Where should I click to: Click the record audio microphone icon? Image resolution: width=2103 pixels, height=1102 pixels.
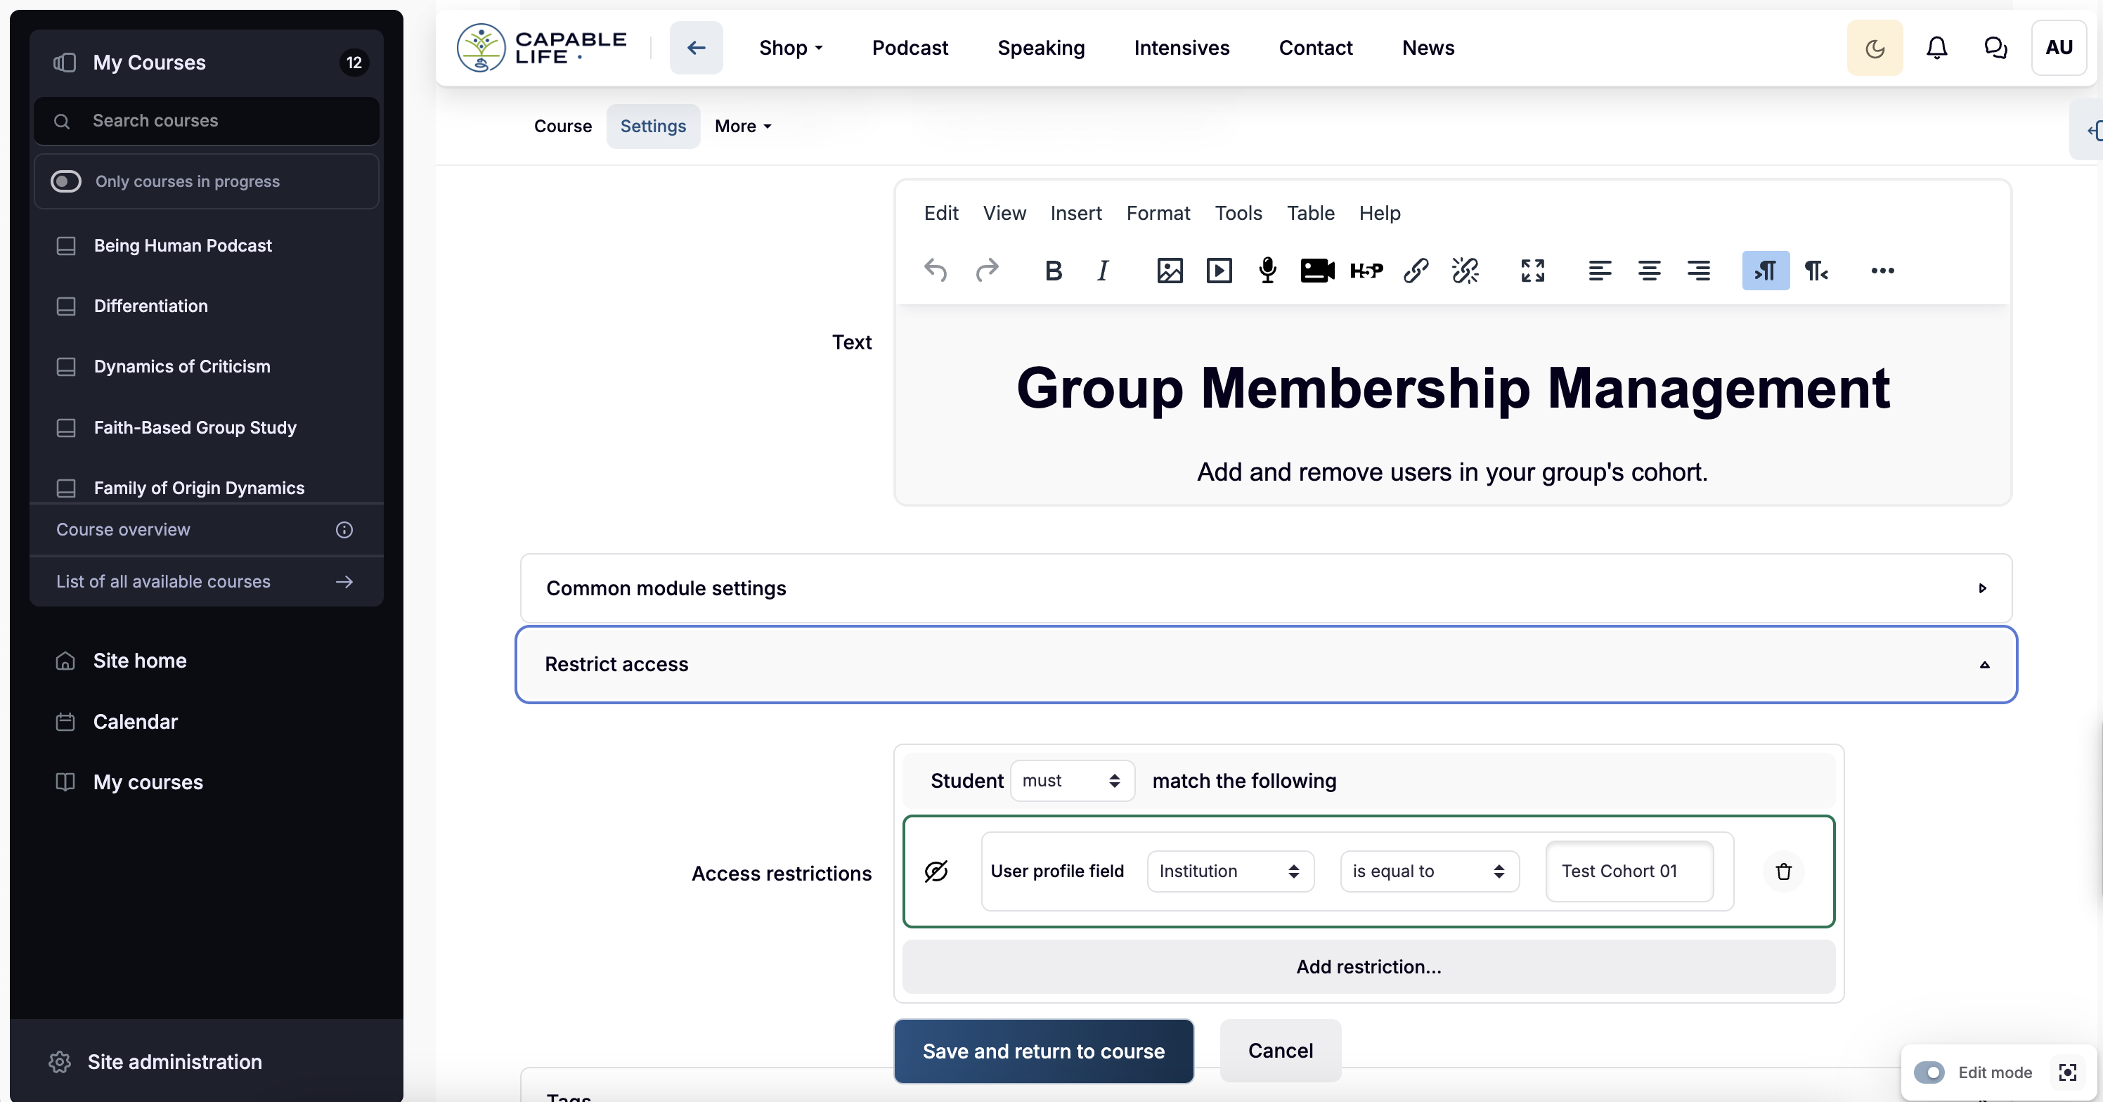pos(1267,270)
